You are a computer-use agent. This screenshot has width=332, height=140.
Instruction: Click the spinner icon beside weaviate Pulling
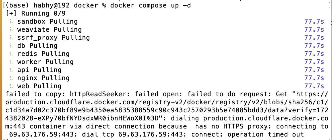tap(12, 30)
